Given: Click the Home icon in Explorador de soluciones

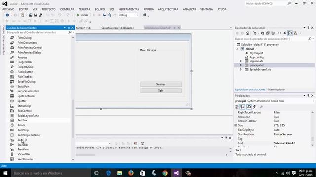Looking at the screenshot, I should pos(247,33).
